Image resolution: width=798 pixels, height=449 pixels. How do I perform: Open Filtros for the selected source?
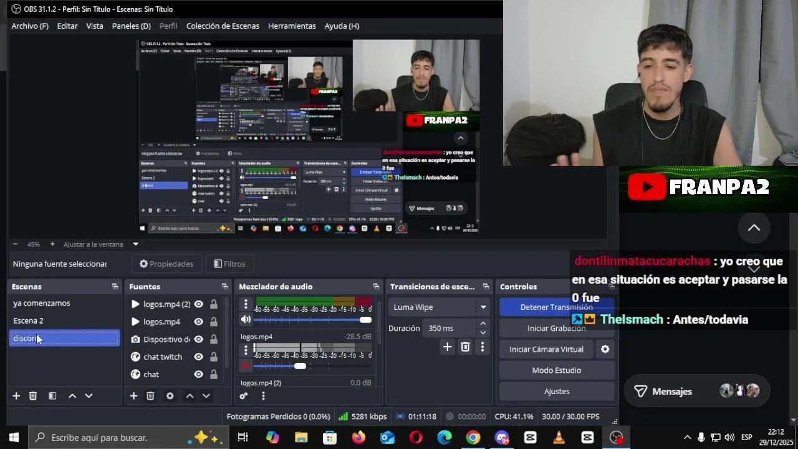coord(229,264)
